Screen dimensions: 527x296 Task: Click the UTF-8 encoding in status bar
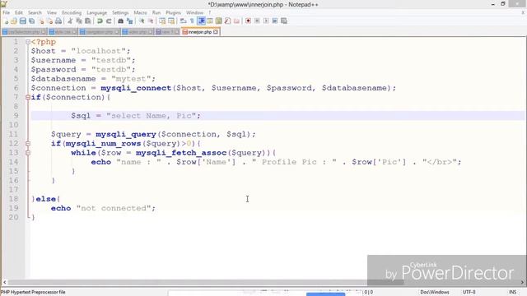(x=469, y=292)
